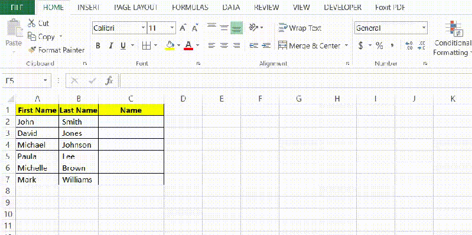Toggle Italic formatting
The height and width of the screenshot is (235, 472).
tap(111, 45)
